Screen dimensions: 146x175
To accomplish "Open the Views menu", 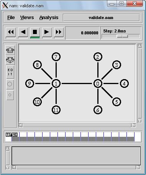I will [x=27, y=18].
